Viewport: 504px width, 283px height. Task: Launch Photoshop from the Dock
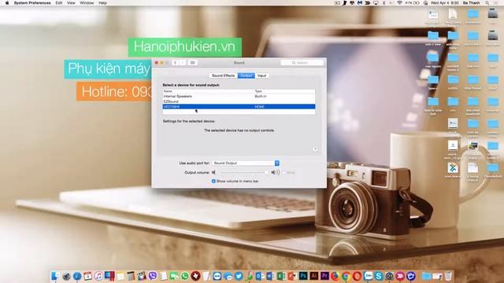point(303,276)
